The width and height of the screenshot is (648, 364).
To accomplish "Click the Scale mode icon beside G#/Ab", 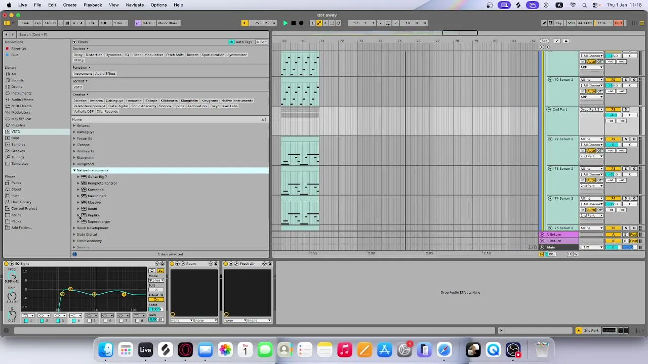I will coord(138,23).
